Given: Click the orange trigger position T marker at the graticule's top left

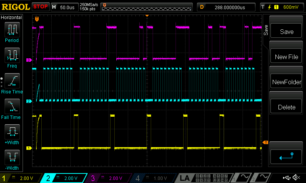Looking at the screenshot, I should click(x=37, y=19).
